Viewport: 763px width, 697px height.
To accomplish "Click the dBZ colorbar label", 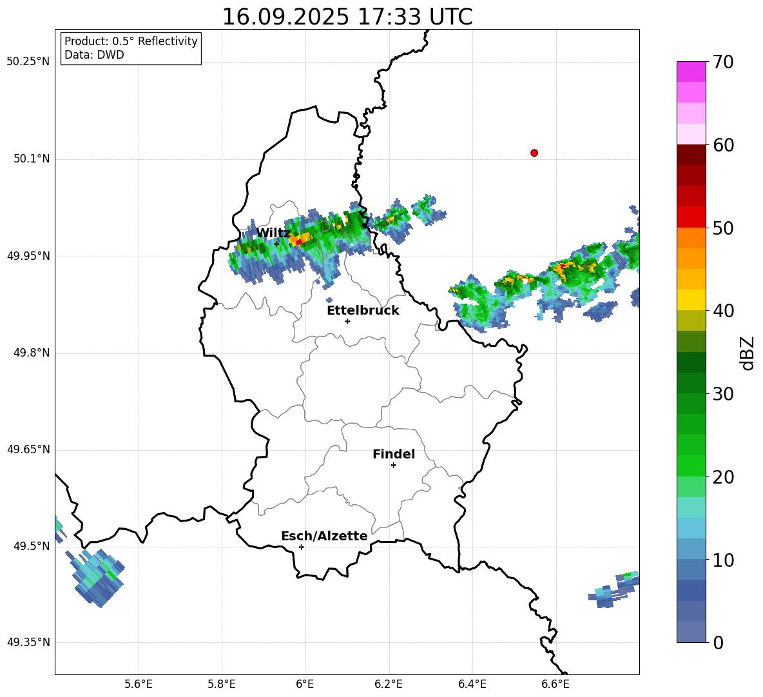I will [747, 353].
